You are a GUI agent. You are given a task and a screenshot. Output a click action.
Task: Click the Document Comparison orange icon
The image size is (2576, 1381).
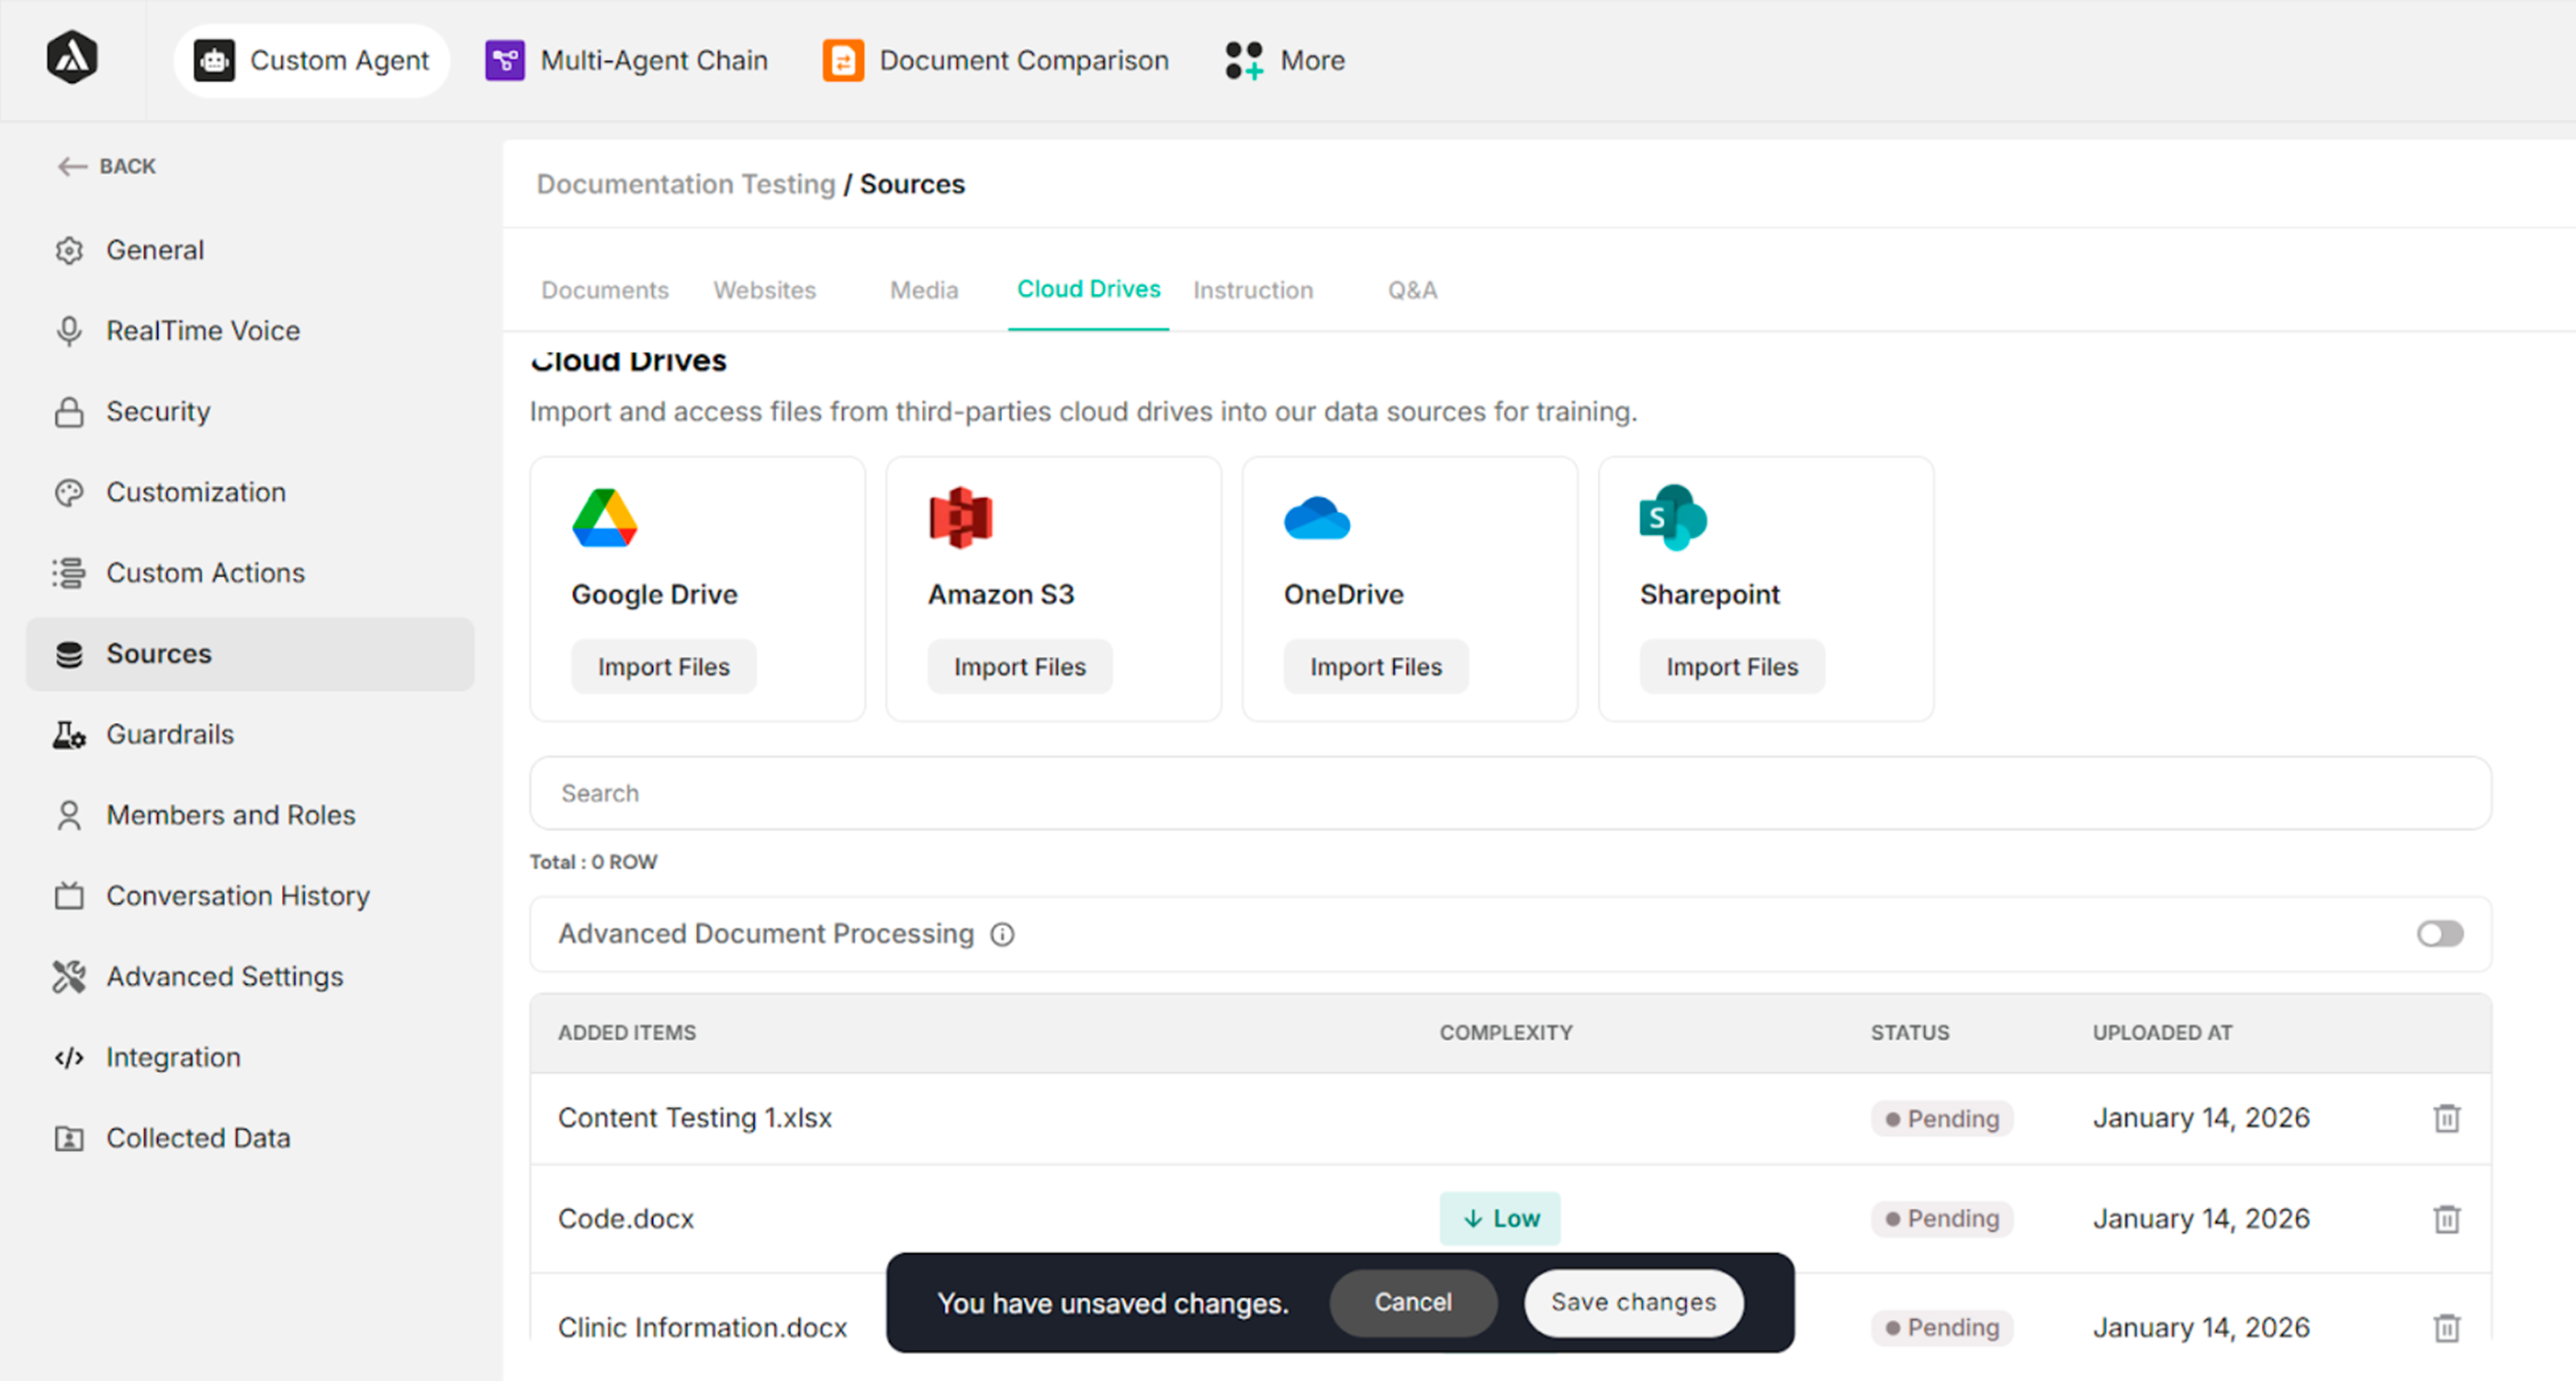click(843, 61)
